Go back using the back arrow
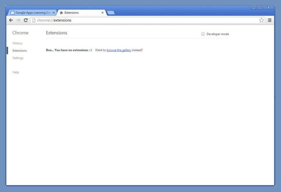 coord(11,20)
